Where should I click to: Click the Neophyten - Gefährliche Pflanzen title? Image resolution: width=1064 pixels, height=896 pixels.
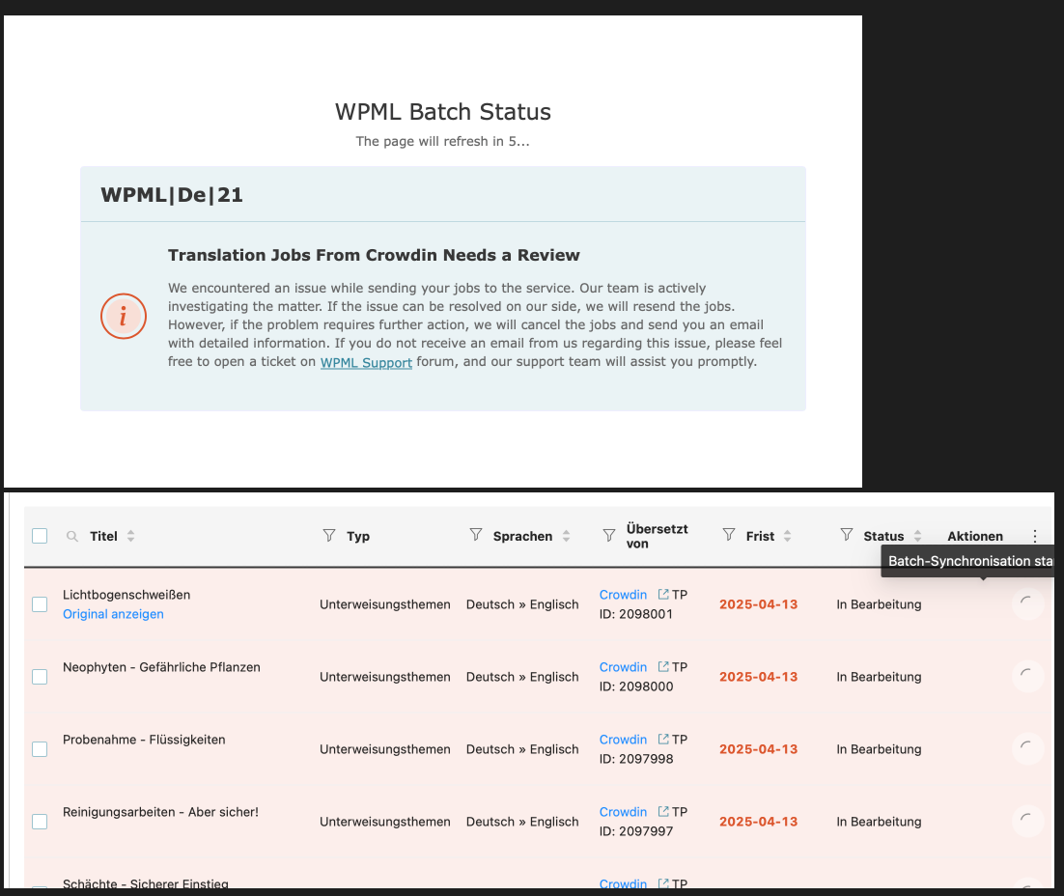(161, 667)
